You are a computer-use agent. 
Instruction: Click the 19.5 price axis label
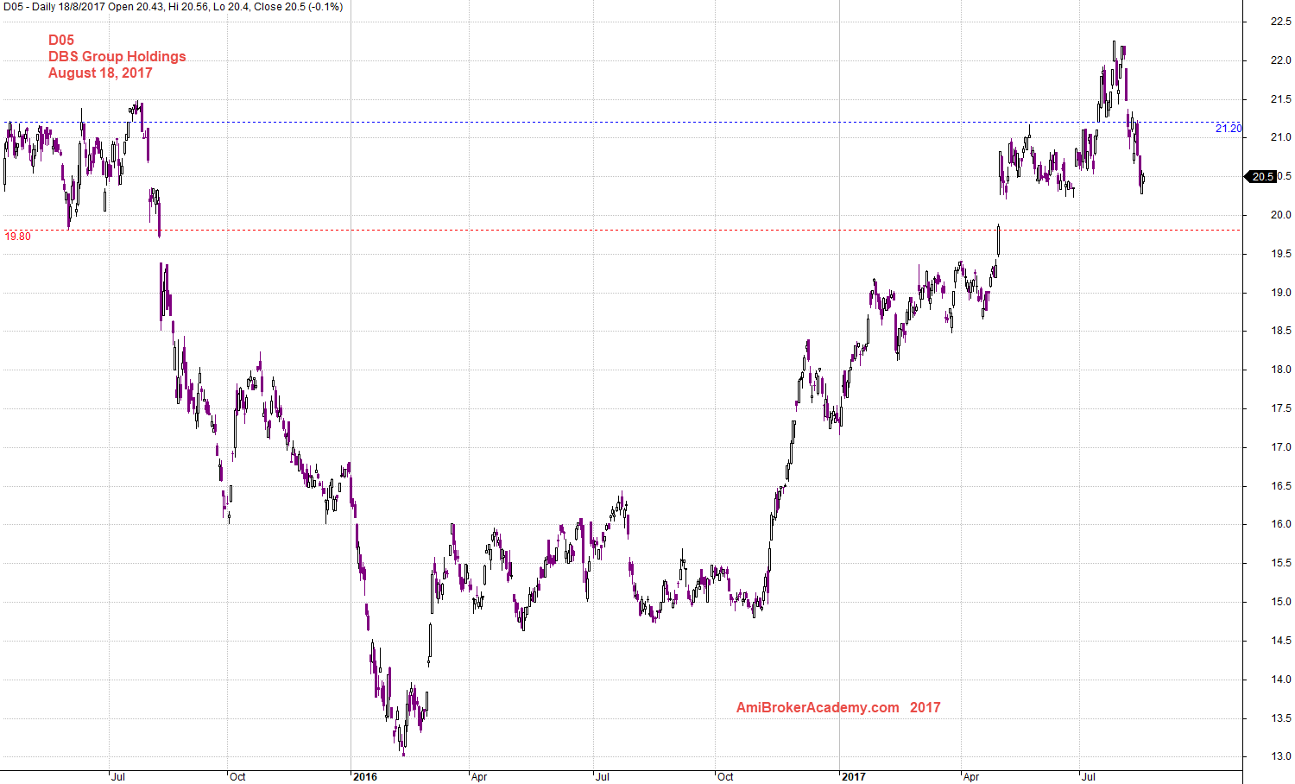[x=1281, y=254]
